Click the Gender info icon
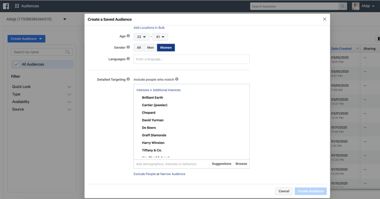 point(128,47)
